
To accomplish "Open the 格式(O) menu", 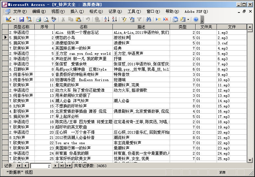I will pyautogui.click(x=96, y=11).
